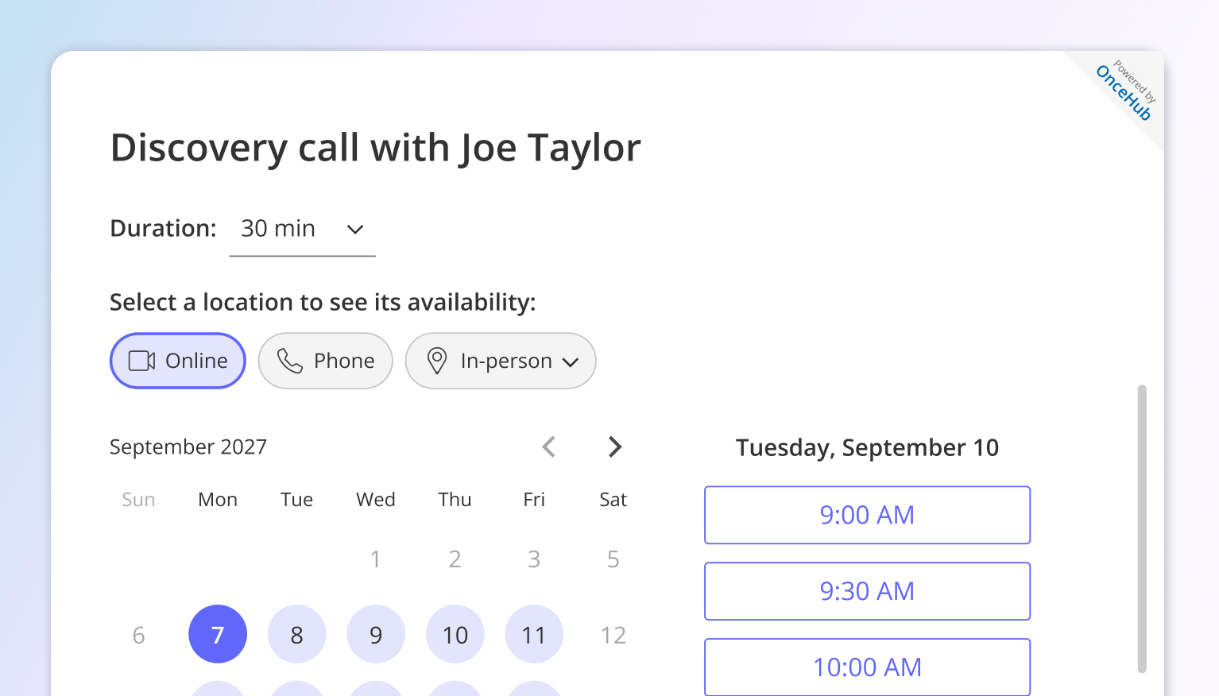The image size is (1219, 696).
Task: Open the meeting duration dropdown
Action: click(x=302, y=230)
